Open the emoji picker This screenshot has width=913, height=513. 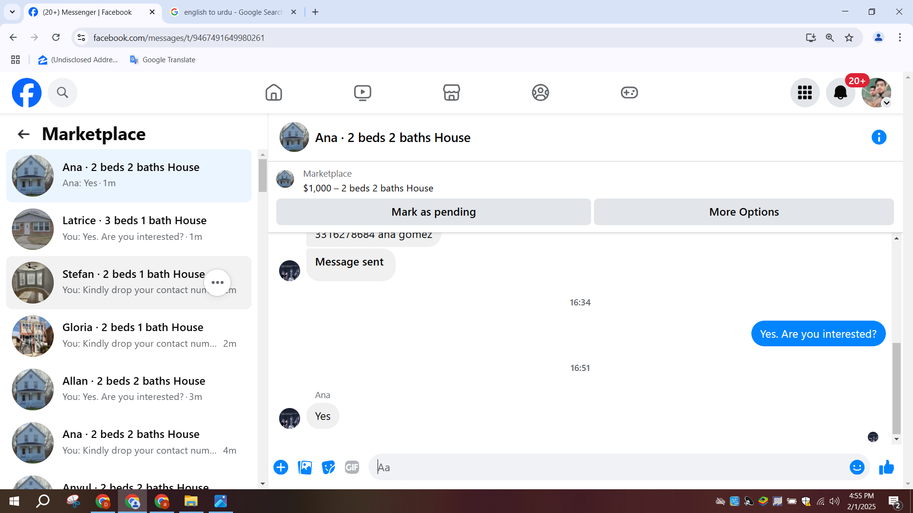pos(856,467)
